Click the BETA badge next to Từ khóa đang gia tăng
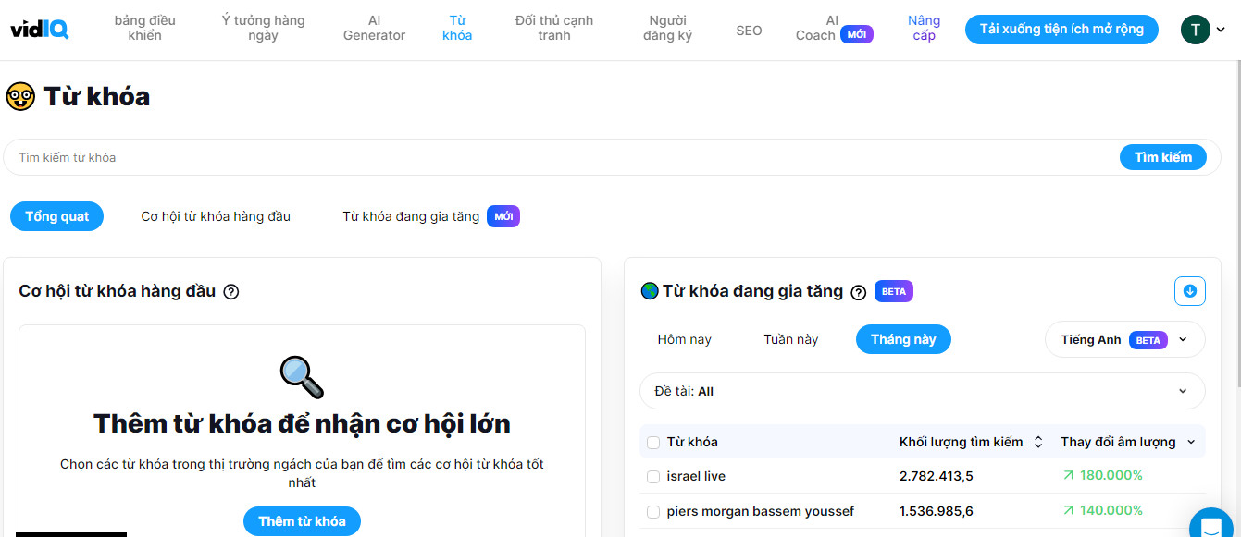 pos(894,291)
